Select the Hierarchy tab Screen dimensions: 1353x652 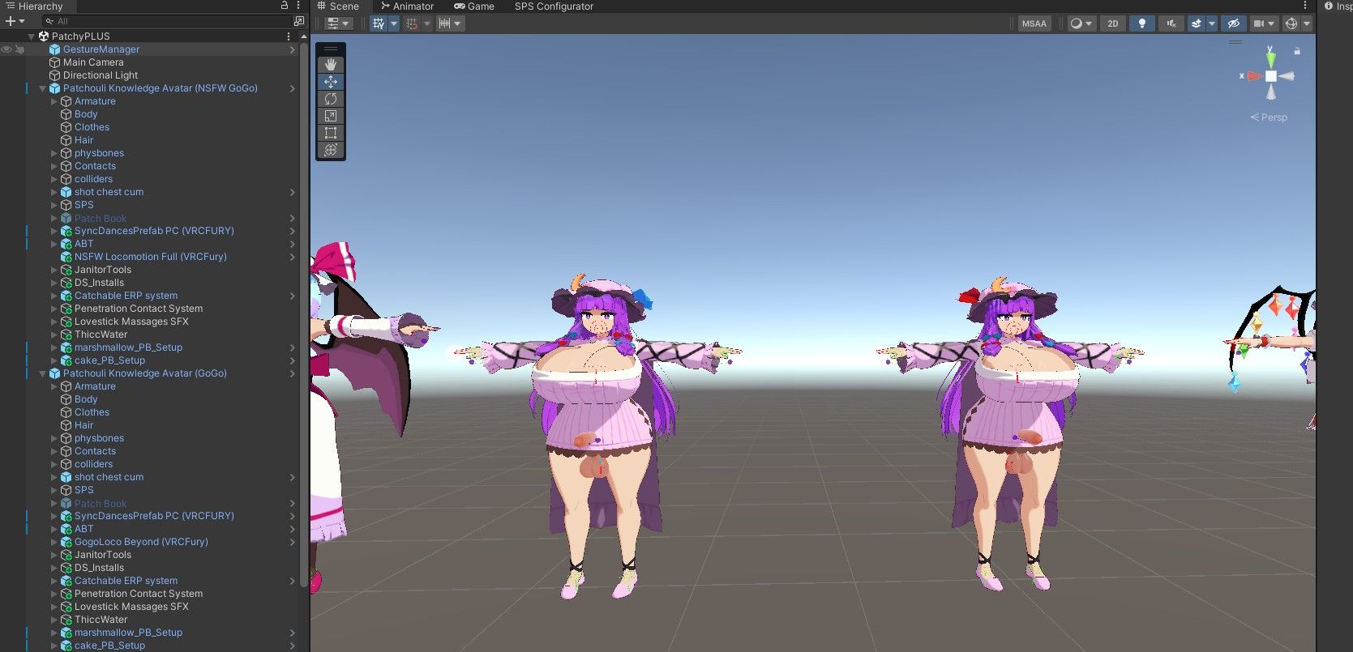34,6
